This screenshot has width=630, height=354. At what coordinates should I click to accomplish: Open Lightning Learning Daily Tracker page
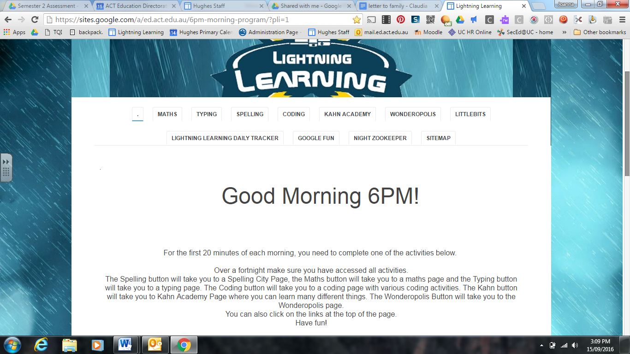[225, 138]
